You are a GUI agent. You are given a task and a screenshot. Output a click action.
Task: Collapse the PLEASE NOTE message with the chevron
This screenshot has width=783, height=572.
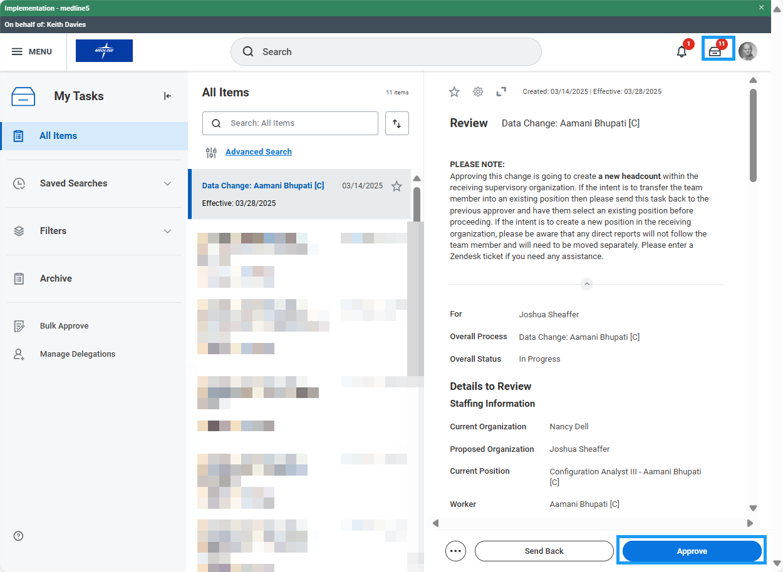tap(586, 283)
